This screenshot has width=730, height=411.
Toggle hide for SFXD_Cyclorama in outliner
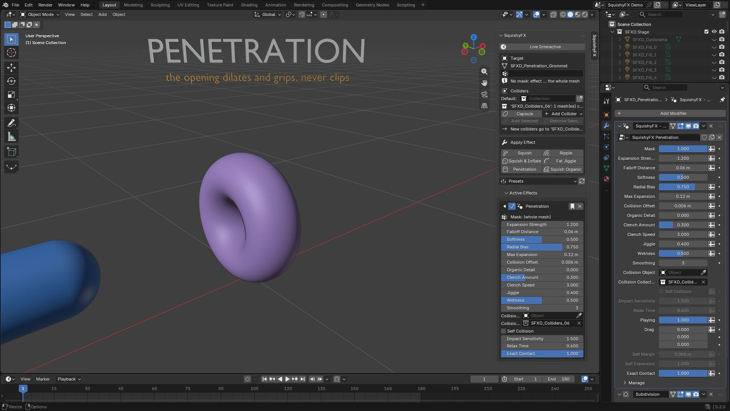(x=714, y=40)
